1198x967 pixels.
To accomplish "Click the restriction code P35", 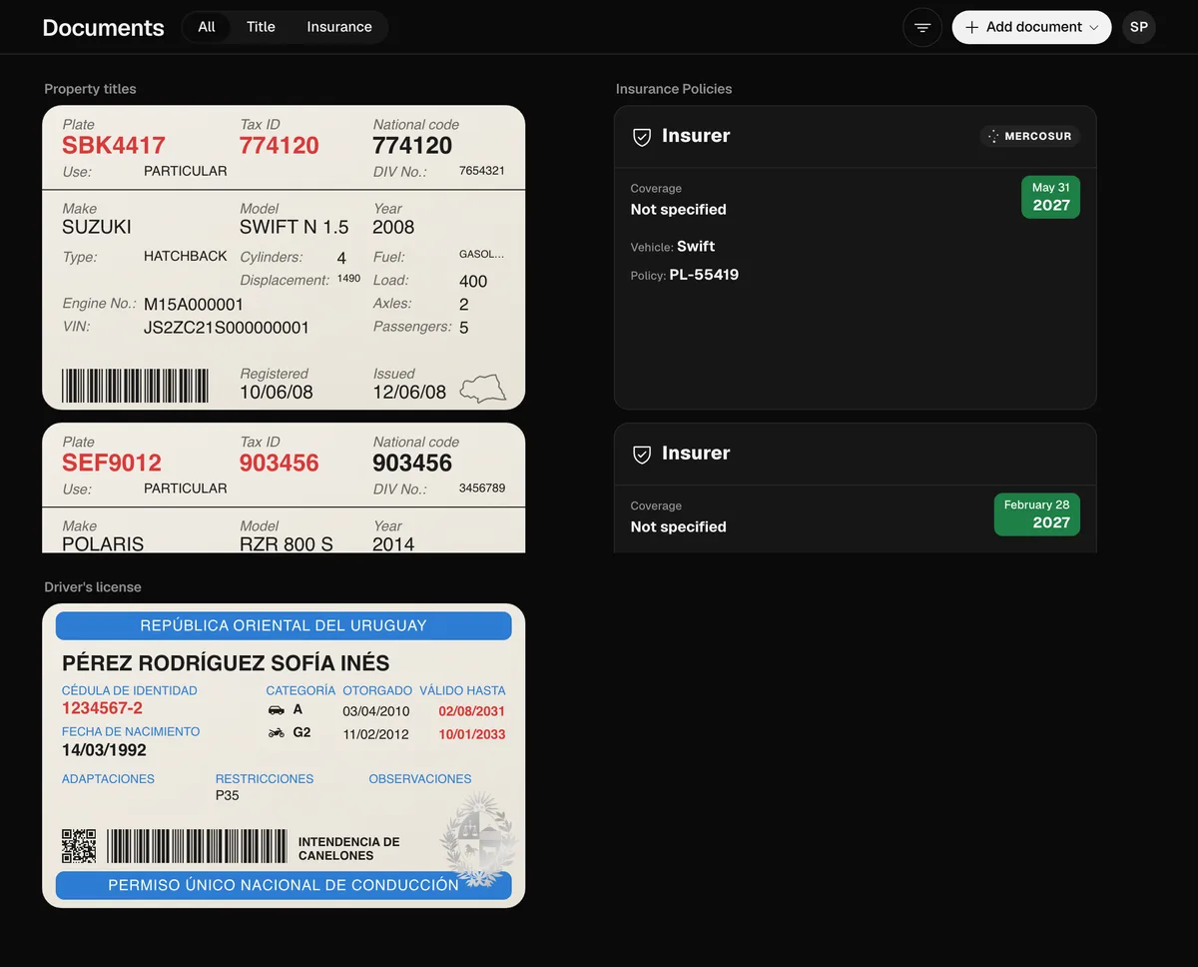I will click(x=228, y=796).
